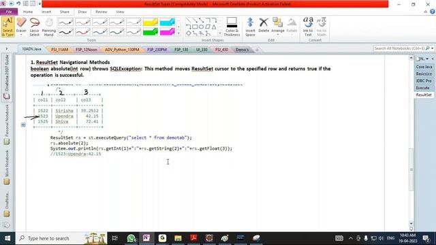Screen dimensions: 436x245
Task: Select the diamond shape
Action: pyautogui.click(x=189, y=33)
